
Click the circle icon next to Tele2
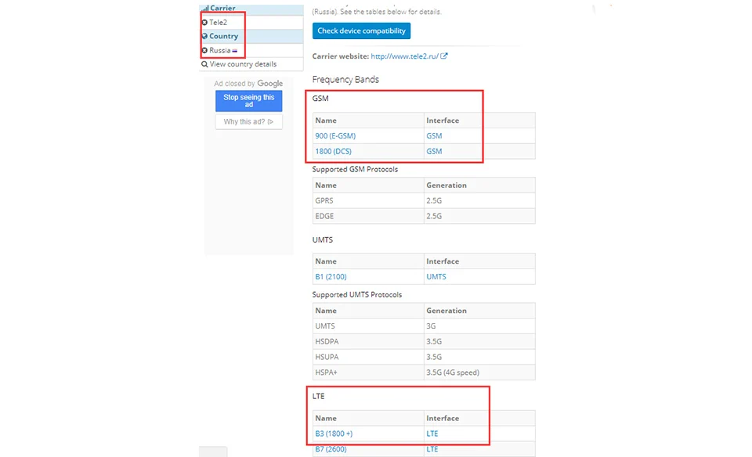tap(204, 23)
